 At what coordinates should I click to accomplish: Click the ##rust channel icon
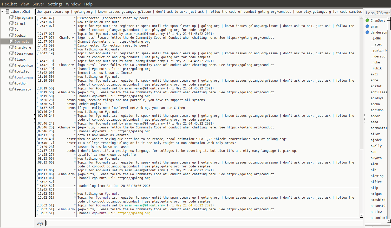point(11,23)
